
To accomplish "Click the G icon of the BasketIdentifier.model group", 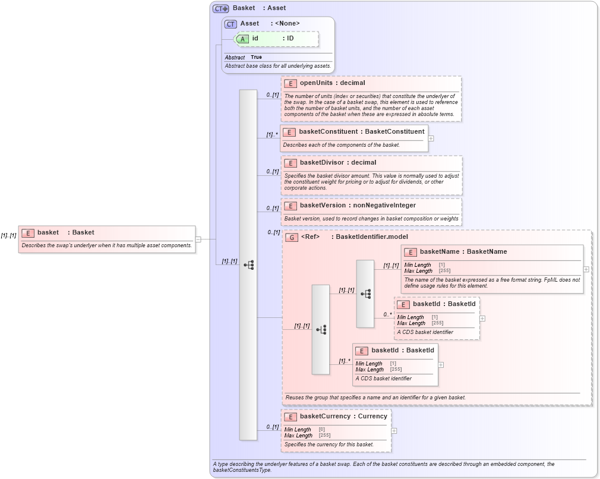I will pyautogui.click(x=292, y=237).
